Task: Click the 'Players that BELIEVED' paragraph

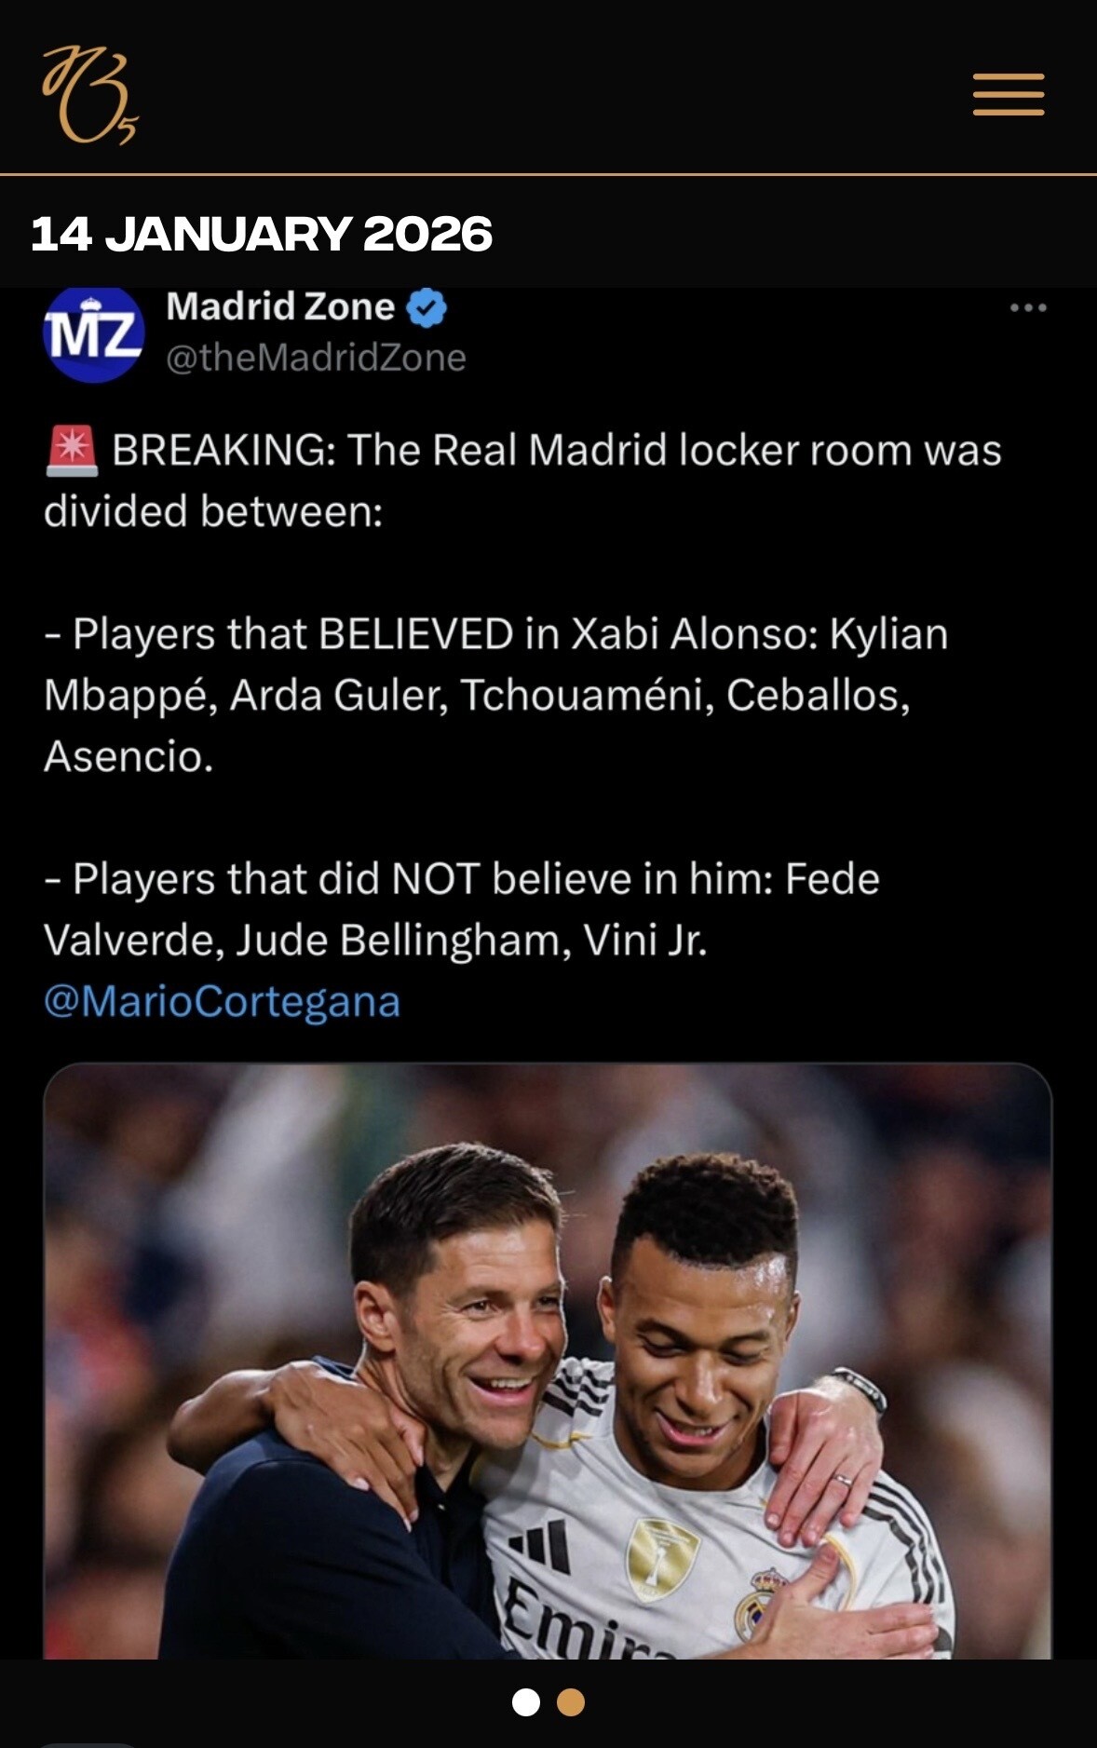Action: point(494,695)
